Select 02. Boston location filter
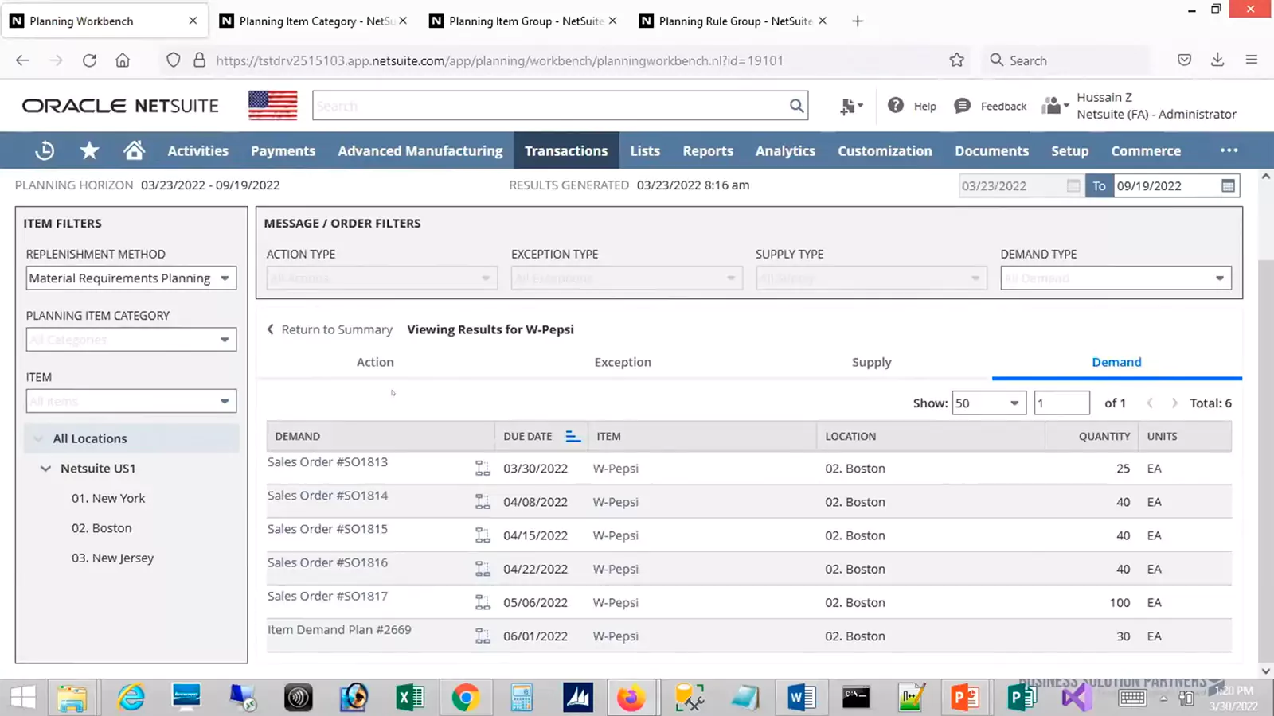Screen dimensions: 1274x716 click(x=102, y=528)
